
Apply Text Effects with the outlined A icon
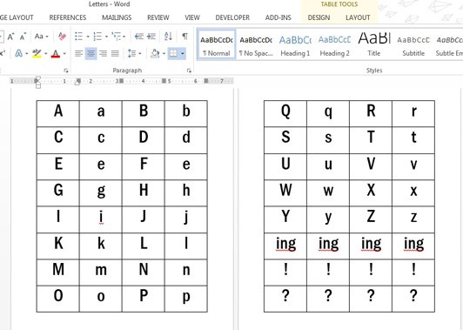click(18, 53)
